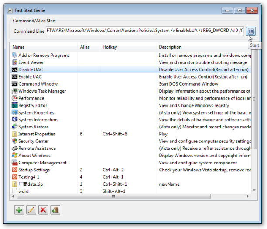Viewport: 267px width, 229px height.
Task: Click the Security Center shield icon
Action: 15,141
